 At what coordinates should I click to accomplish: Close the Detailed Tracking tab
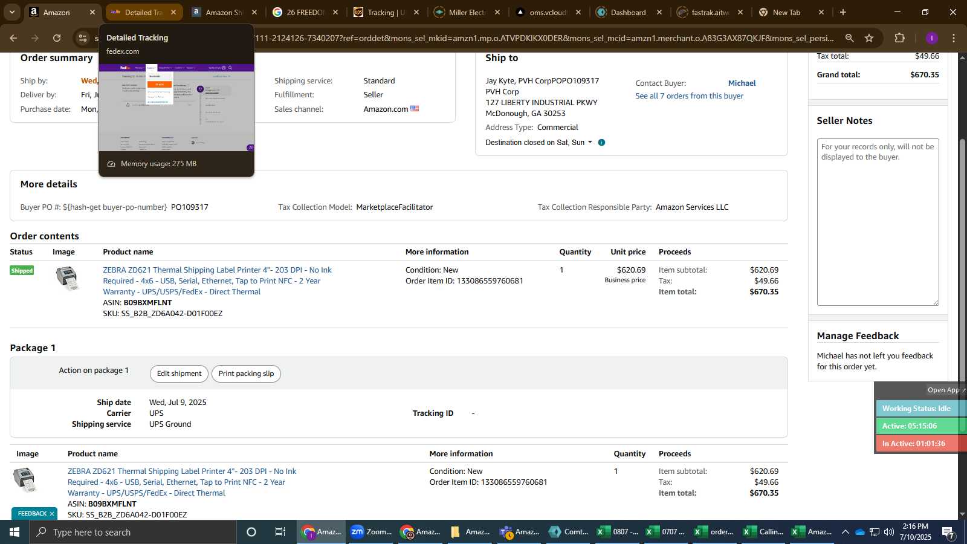[x=173, y=12]
